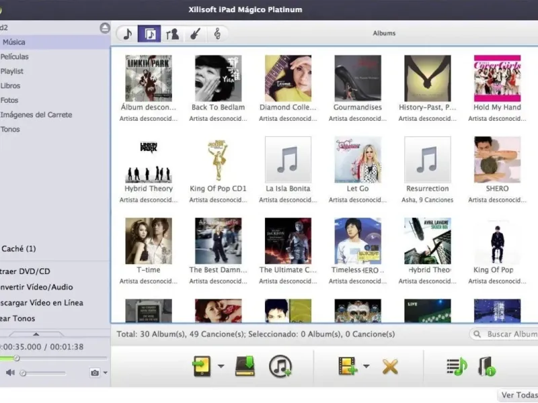The height and width of the screenshot is (403, 538).
Task: Click the Buscar Album search field
Action: click(511, 334)
